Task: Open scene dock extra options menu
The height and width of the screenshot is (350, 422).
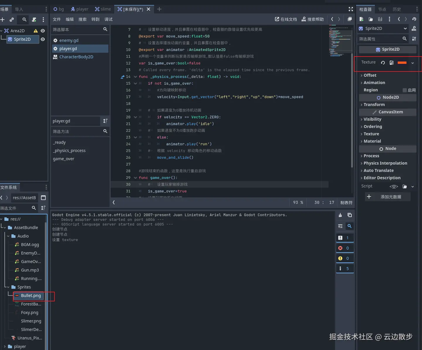Action: point(43,20)
